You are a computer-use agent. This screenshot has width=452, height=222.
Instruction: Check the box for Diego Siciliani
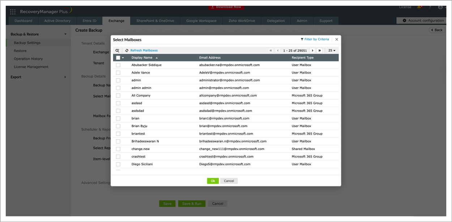click(x=118, y=164)
